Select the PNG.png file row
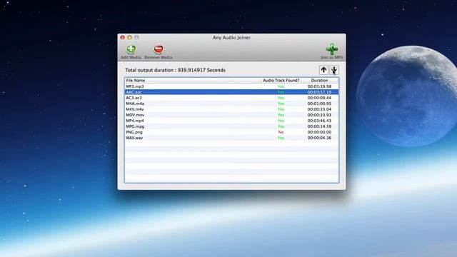Screen dimensions: 457x257 231,132
